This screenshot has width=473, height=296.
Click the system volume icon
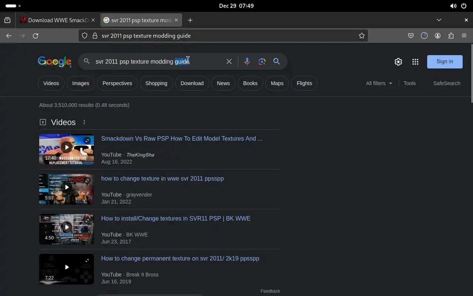click(453, 6)
